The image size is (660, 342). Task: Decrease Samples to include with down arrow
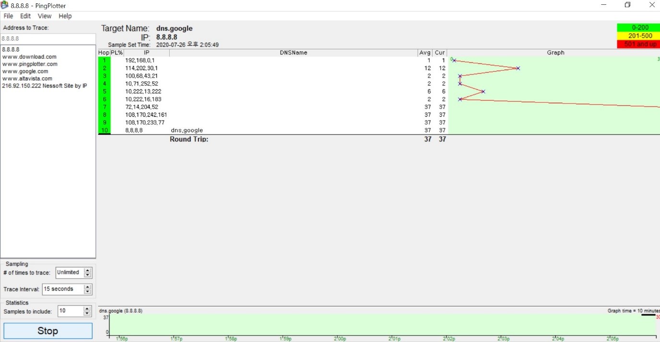pos(87,314)
